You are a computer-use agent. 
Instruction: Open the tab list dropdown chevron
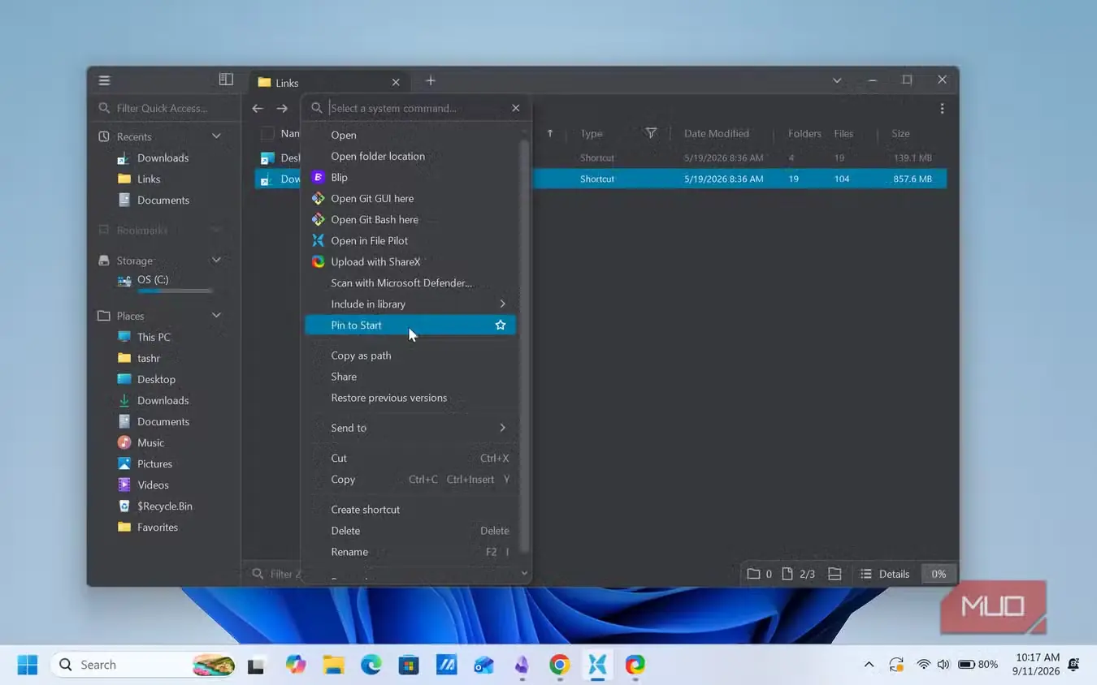[x=837, y=80]
